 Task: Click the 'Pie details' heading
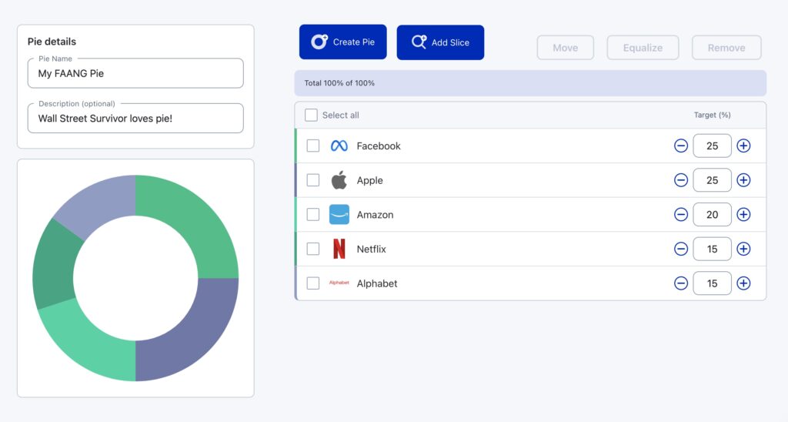tap(52, 42)
